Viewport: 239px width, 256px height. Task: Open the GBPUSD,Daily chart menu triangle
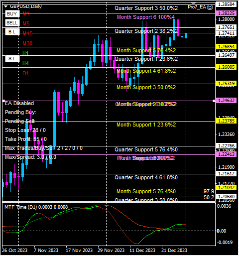click(6, 6)
